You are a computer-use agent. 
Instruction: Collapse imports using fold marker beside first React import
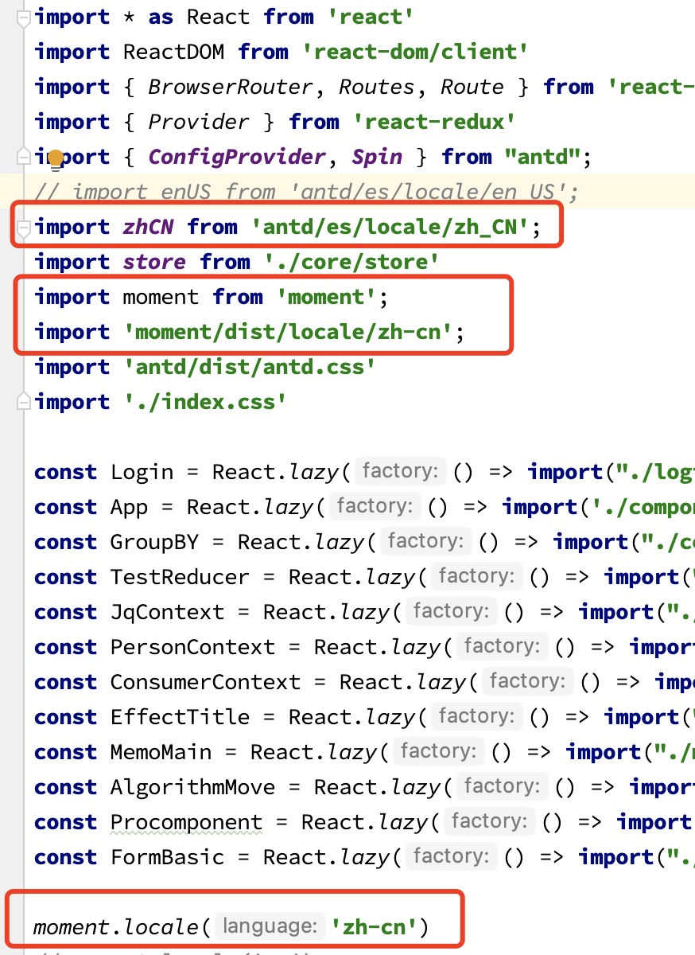pos(22,17)
